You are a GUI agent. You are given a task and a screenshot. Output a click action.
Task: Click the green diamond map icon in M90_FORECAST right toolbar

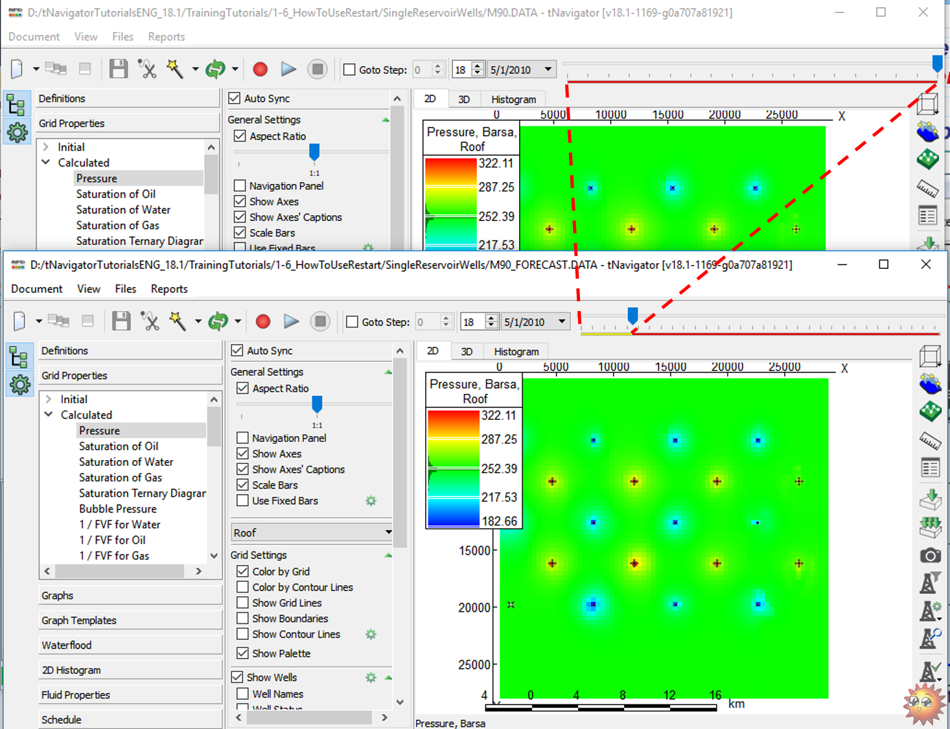pyautogui.click(x=930, y=411)
